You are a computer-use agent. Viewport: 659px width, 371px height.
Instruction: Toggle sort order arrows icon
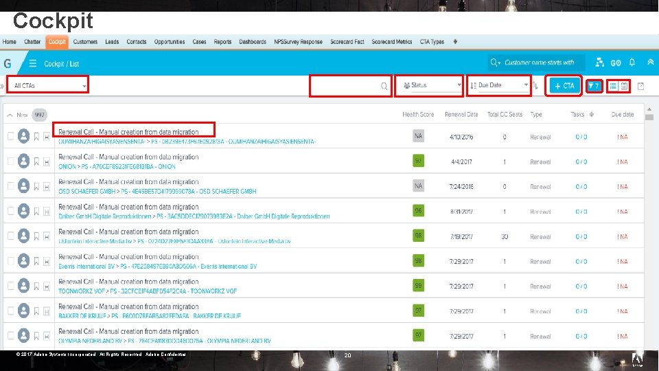(x=535, y=85)
